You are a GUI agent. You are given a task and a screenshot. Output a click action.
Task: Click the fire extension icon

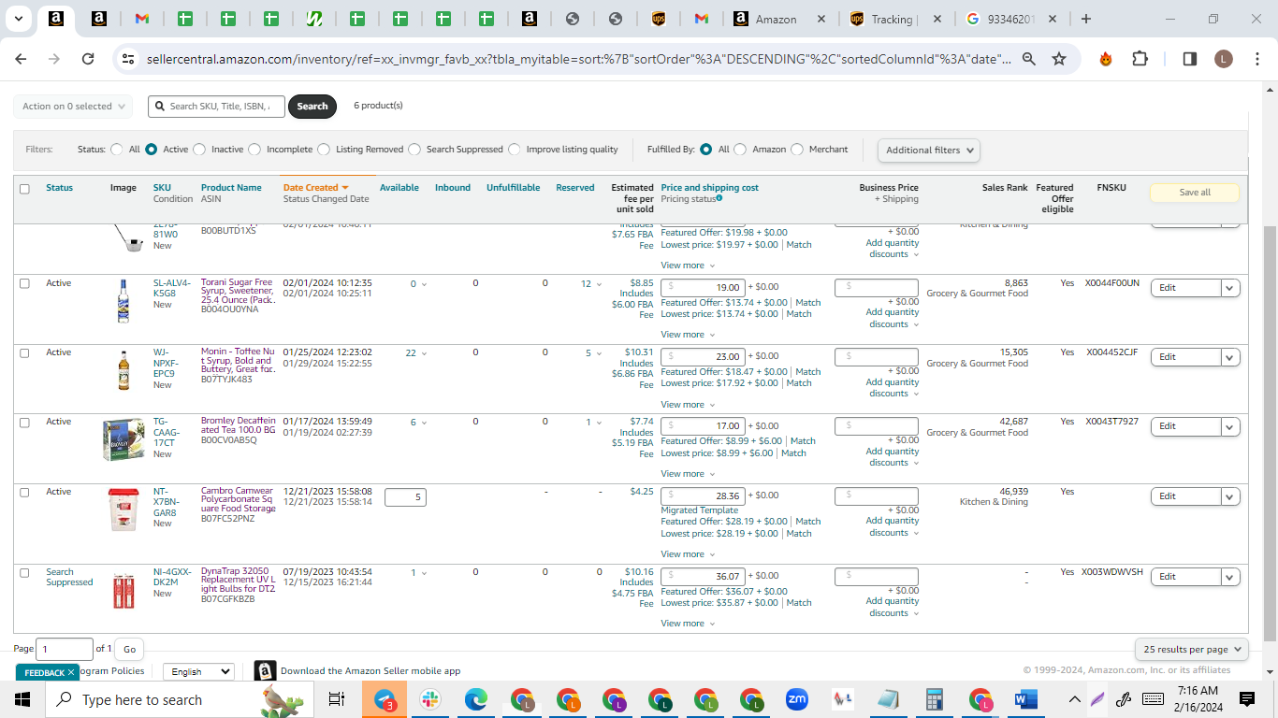[1106, 59]
